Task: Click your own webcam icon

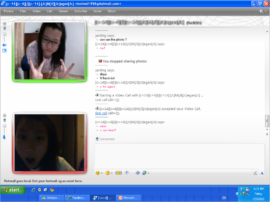Action: click(x=4, y=120)
